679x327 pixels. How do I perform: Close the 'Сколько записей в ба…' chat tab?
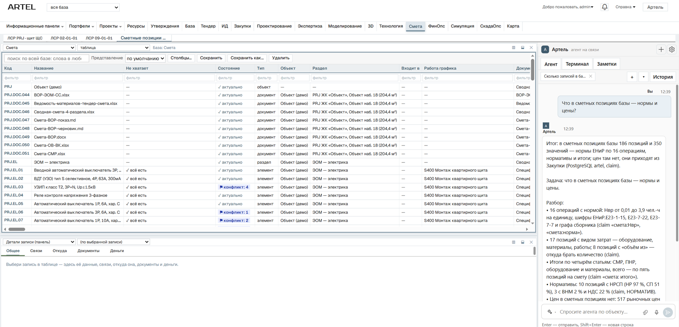point(591,76)
